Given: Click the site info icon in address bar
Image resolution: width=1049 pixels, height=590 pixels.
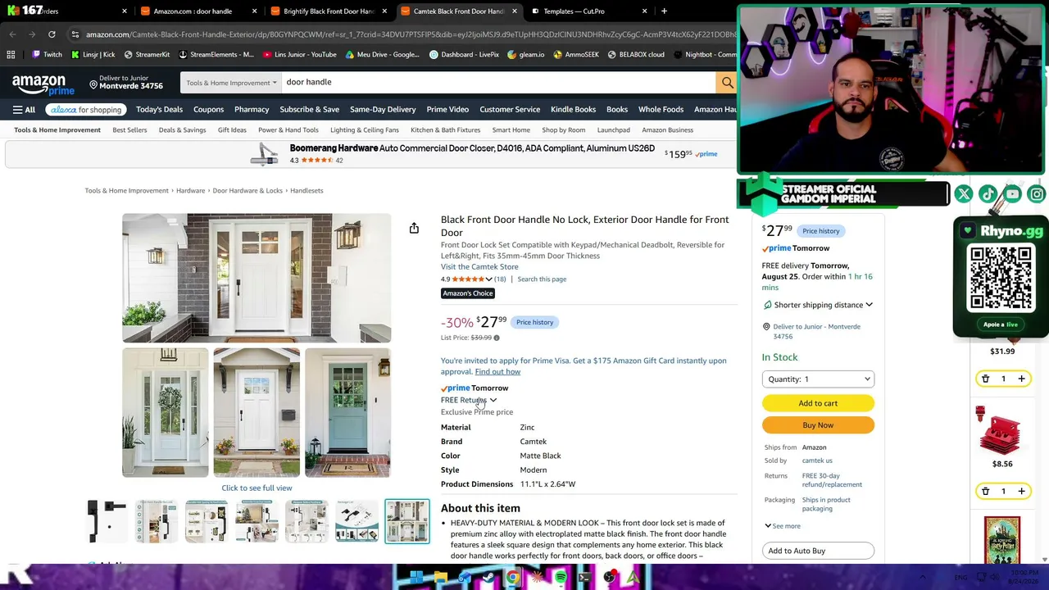Looking at the screenshot, I should (x=75, y=34).
